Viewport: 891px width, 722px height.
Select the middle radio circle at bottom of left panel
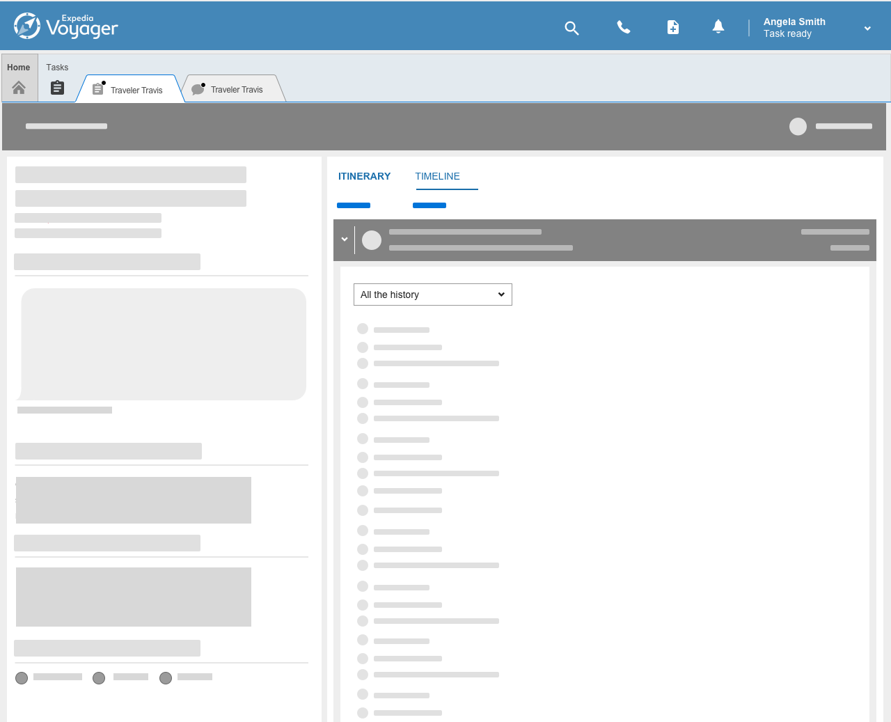click(99, 678)
